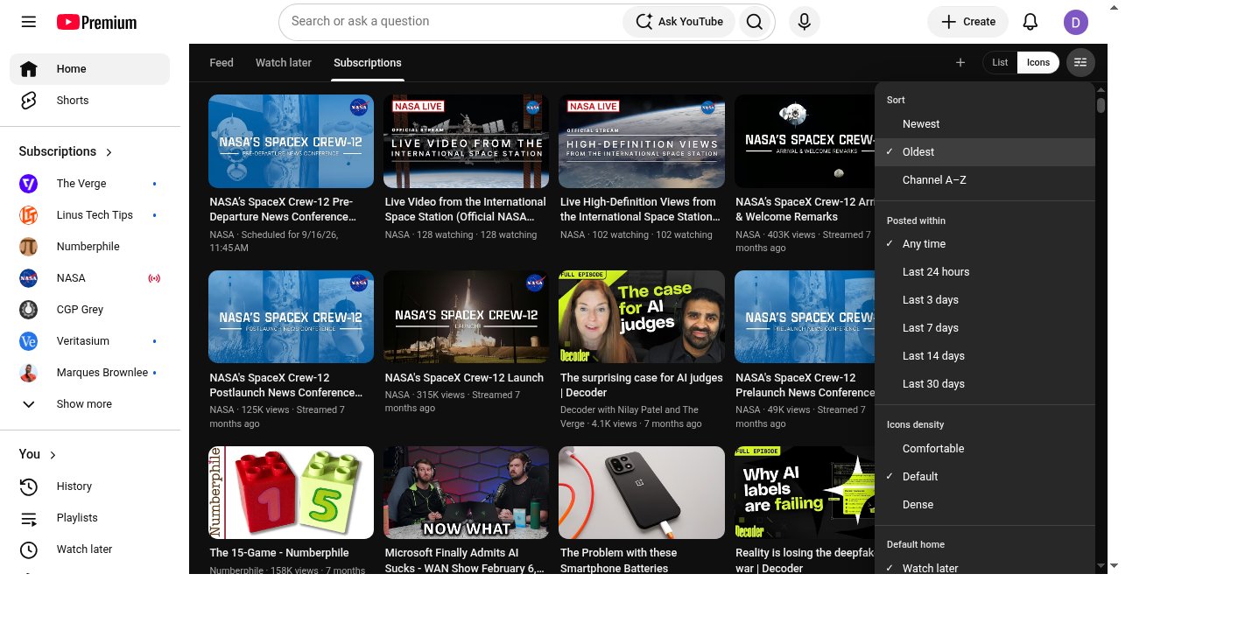The width and height of the screenshot is (1245, 637).
Task: Open Microsoft Finally Admits AI Sucks title
Action: point(464,561)
